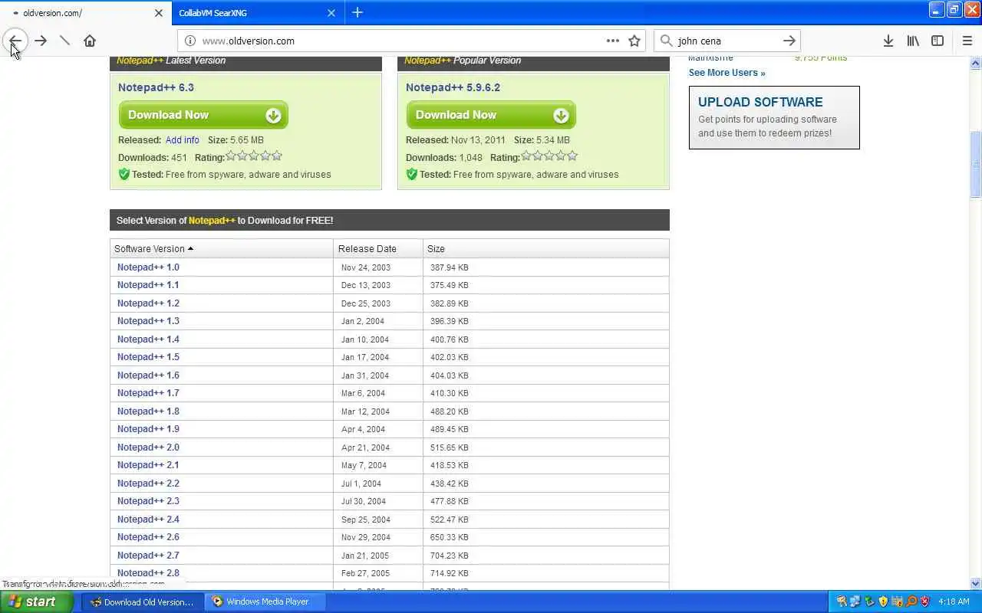The height and width of the screenshot is (613, 982).
Task: Open Notepad++ 1.4 version link
Action: point(148,339)
